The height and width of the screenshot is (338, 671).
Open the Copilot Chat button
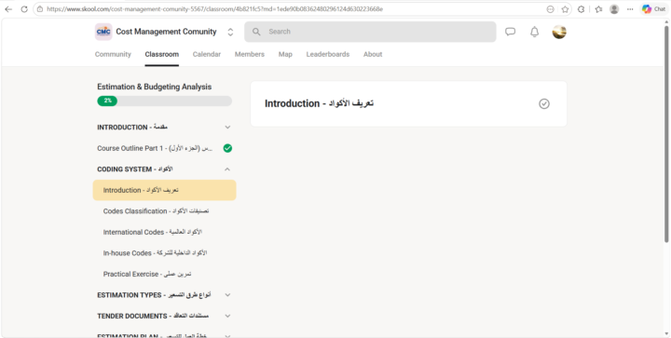pos(653,9)
